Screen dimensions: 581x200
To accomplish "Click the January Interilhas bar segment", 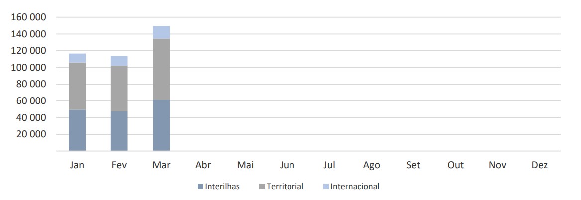I will (x=77, y=130).
